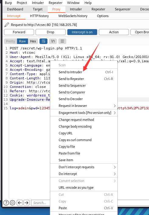Expand Engagement tools submenu
The image size is (149, 215).
(84, 113)
